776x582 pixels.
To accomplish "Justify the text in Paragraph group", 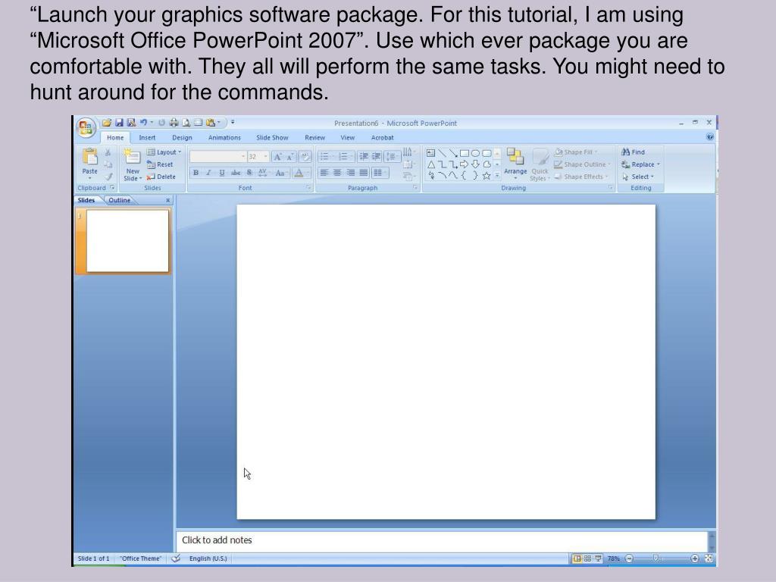I will click(364, 173).
